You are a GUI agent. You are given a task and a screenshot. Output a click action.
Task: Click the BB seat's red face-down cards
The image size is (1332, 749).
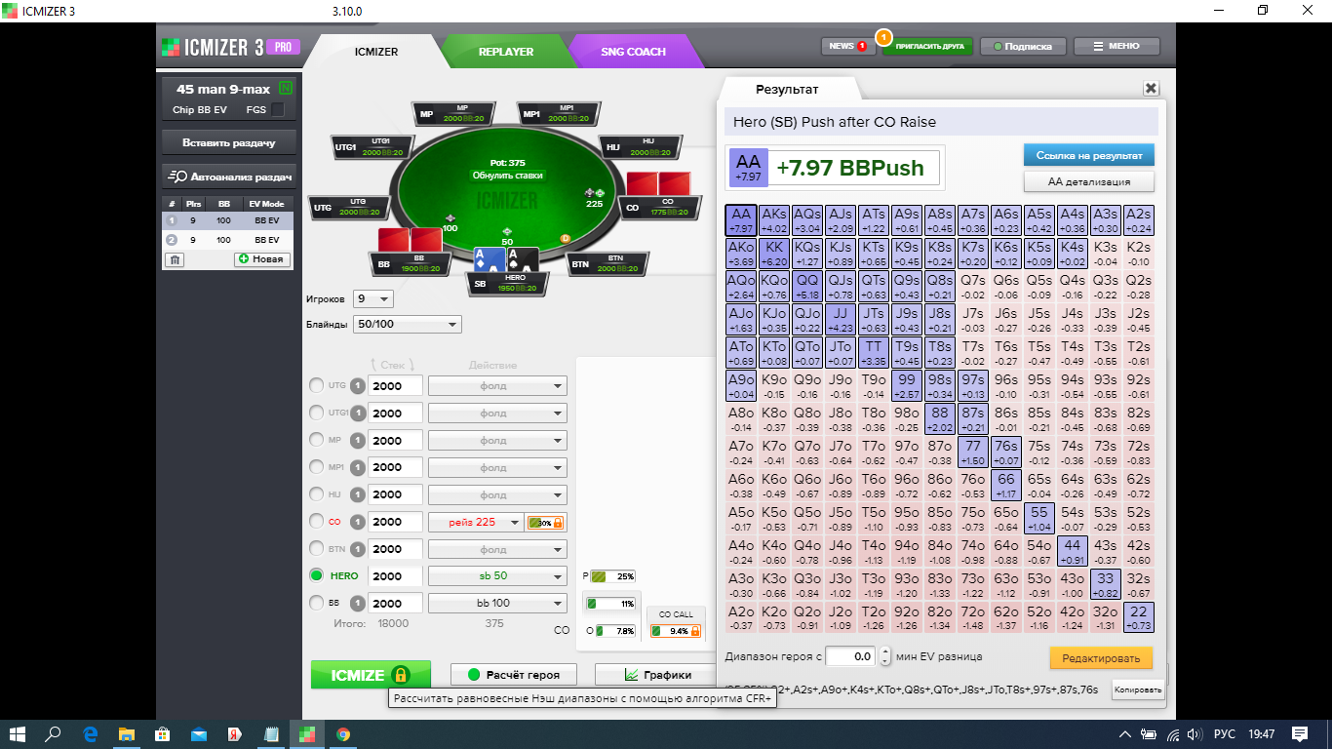pos(411,239)
